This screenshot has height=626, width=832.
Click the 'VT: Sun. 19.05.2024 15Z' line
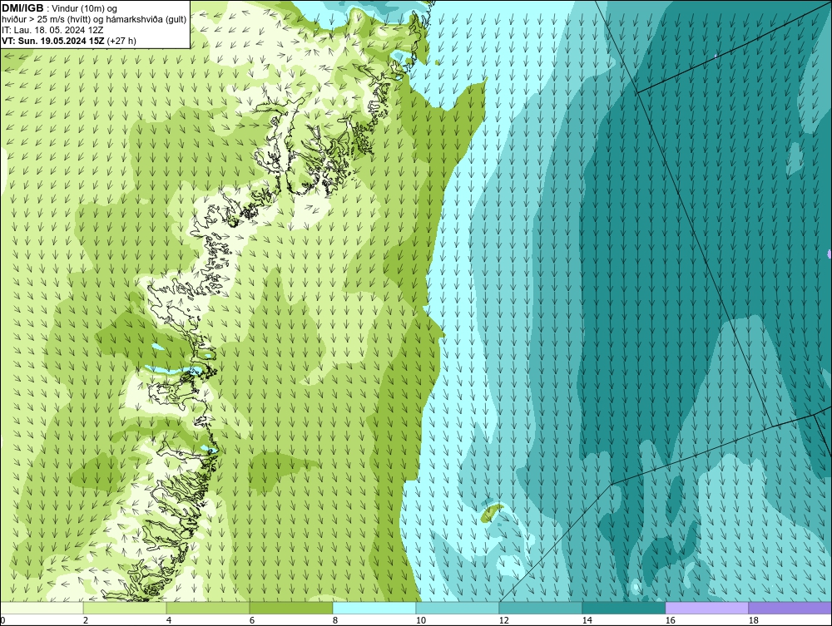tap(53, 41)
